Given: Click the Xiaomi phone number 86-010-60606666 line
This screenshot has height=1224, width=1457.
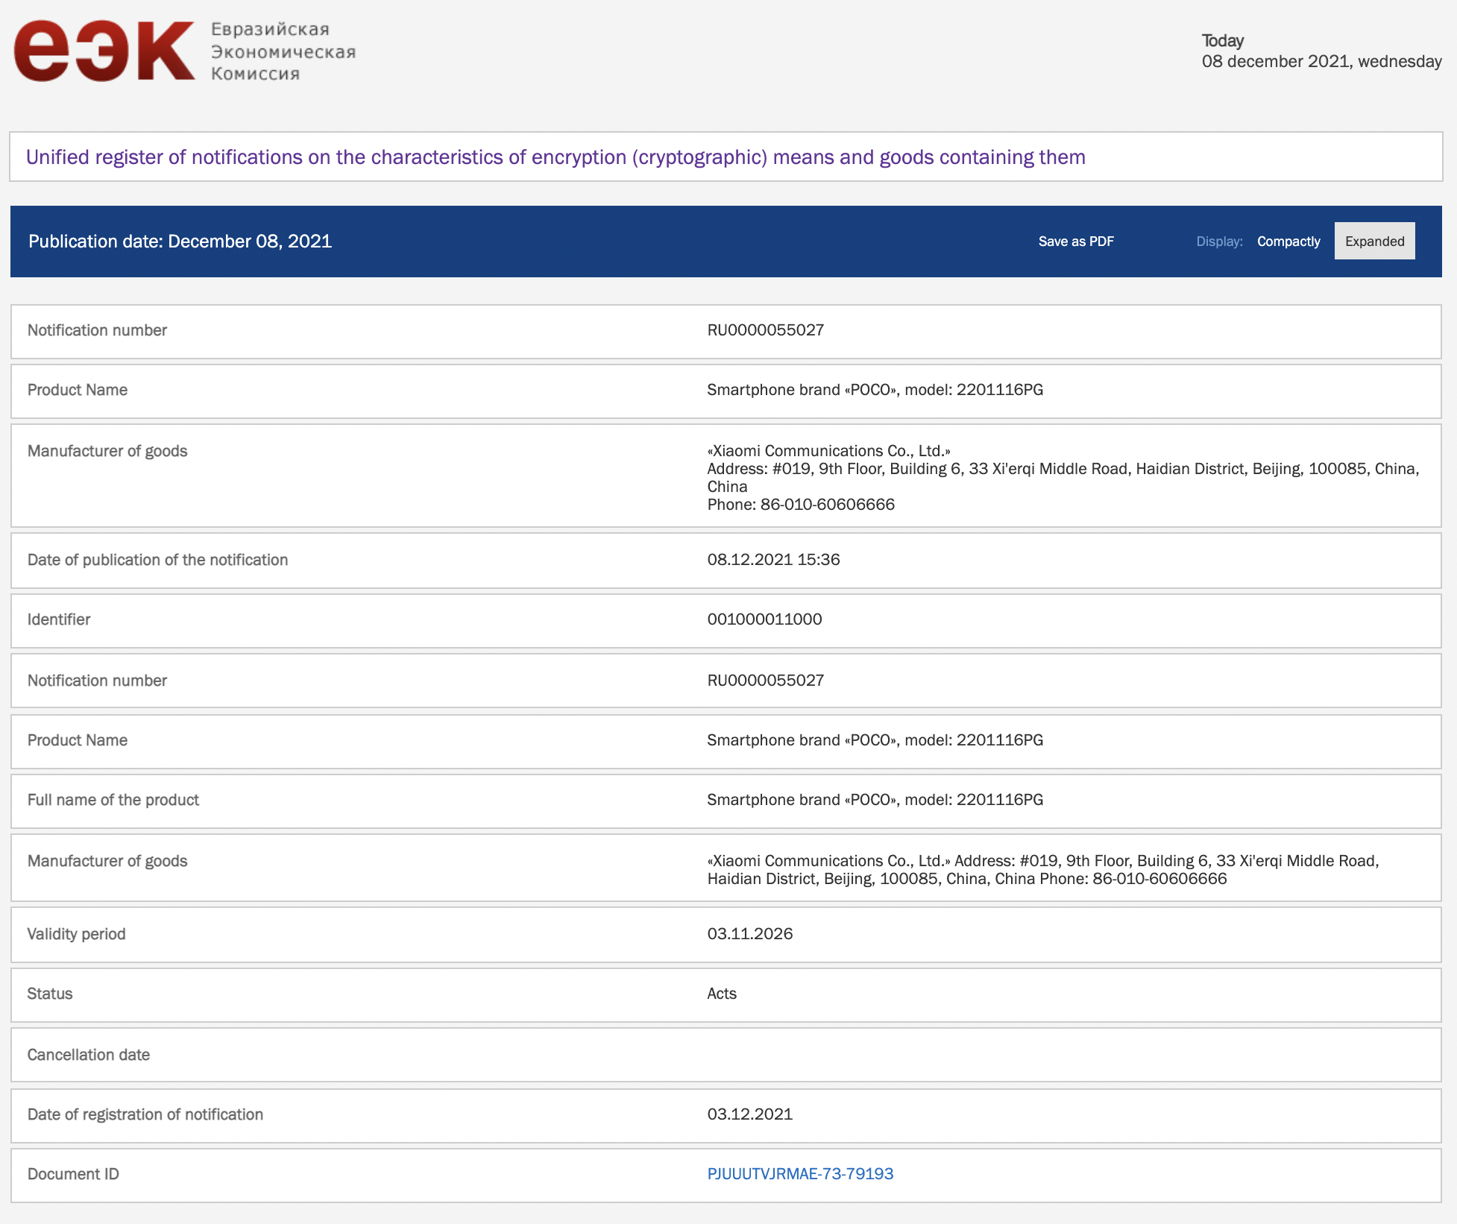Looking at the screenshot, I should (x=800, y=505).
